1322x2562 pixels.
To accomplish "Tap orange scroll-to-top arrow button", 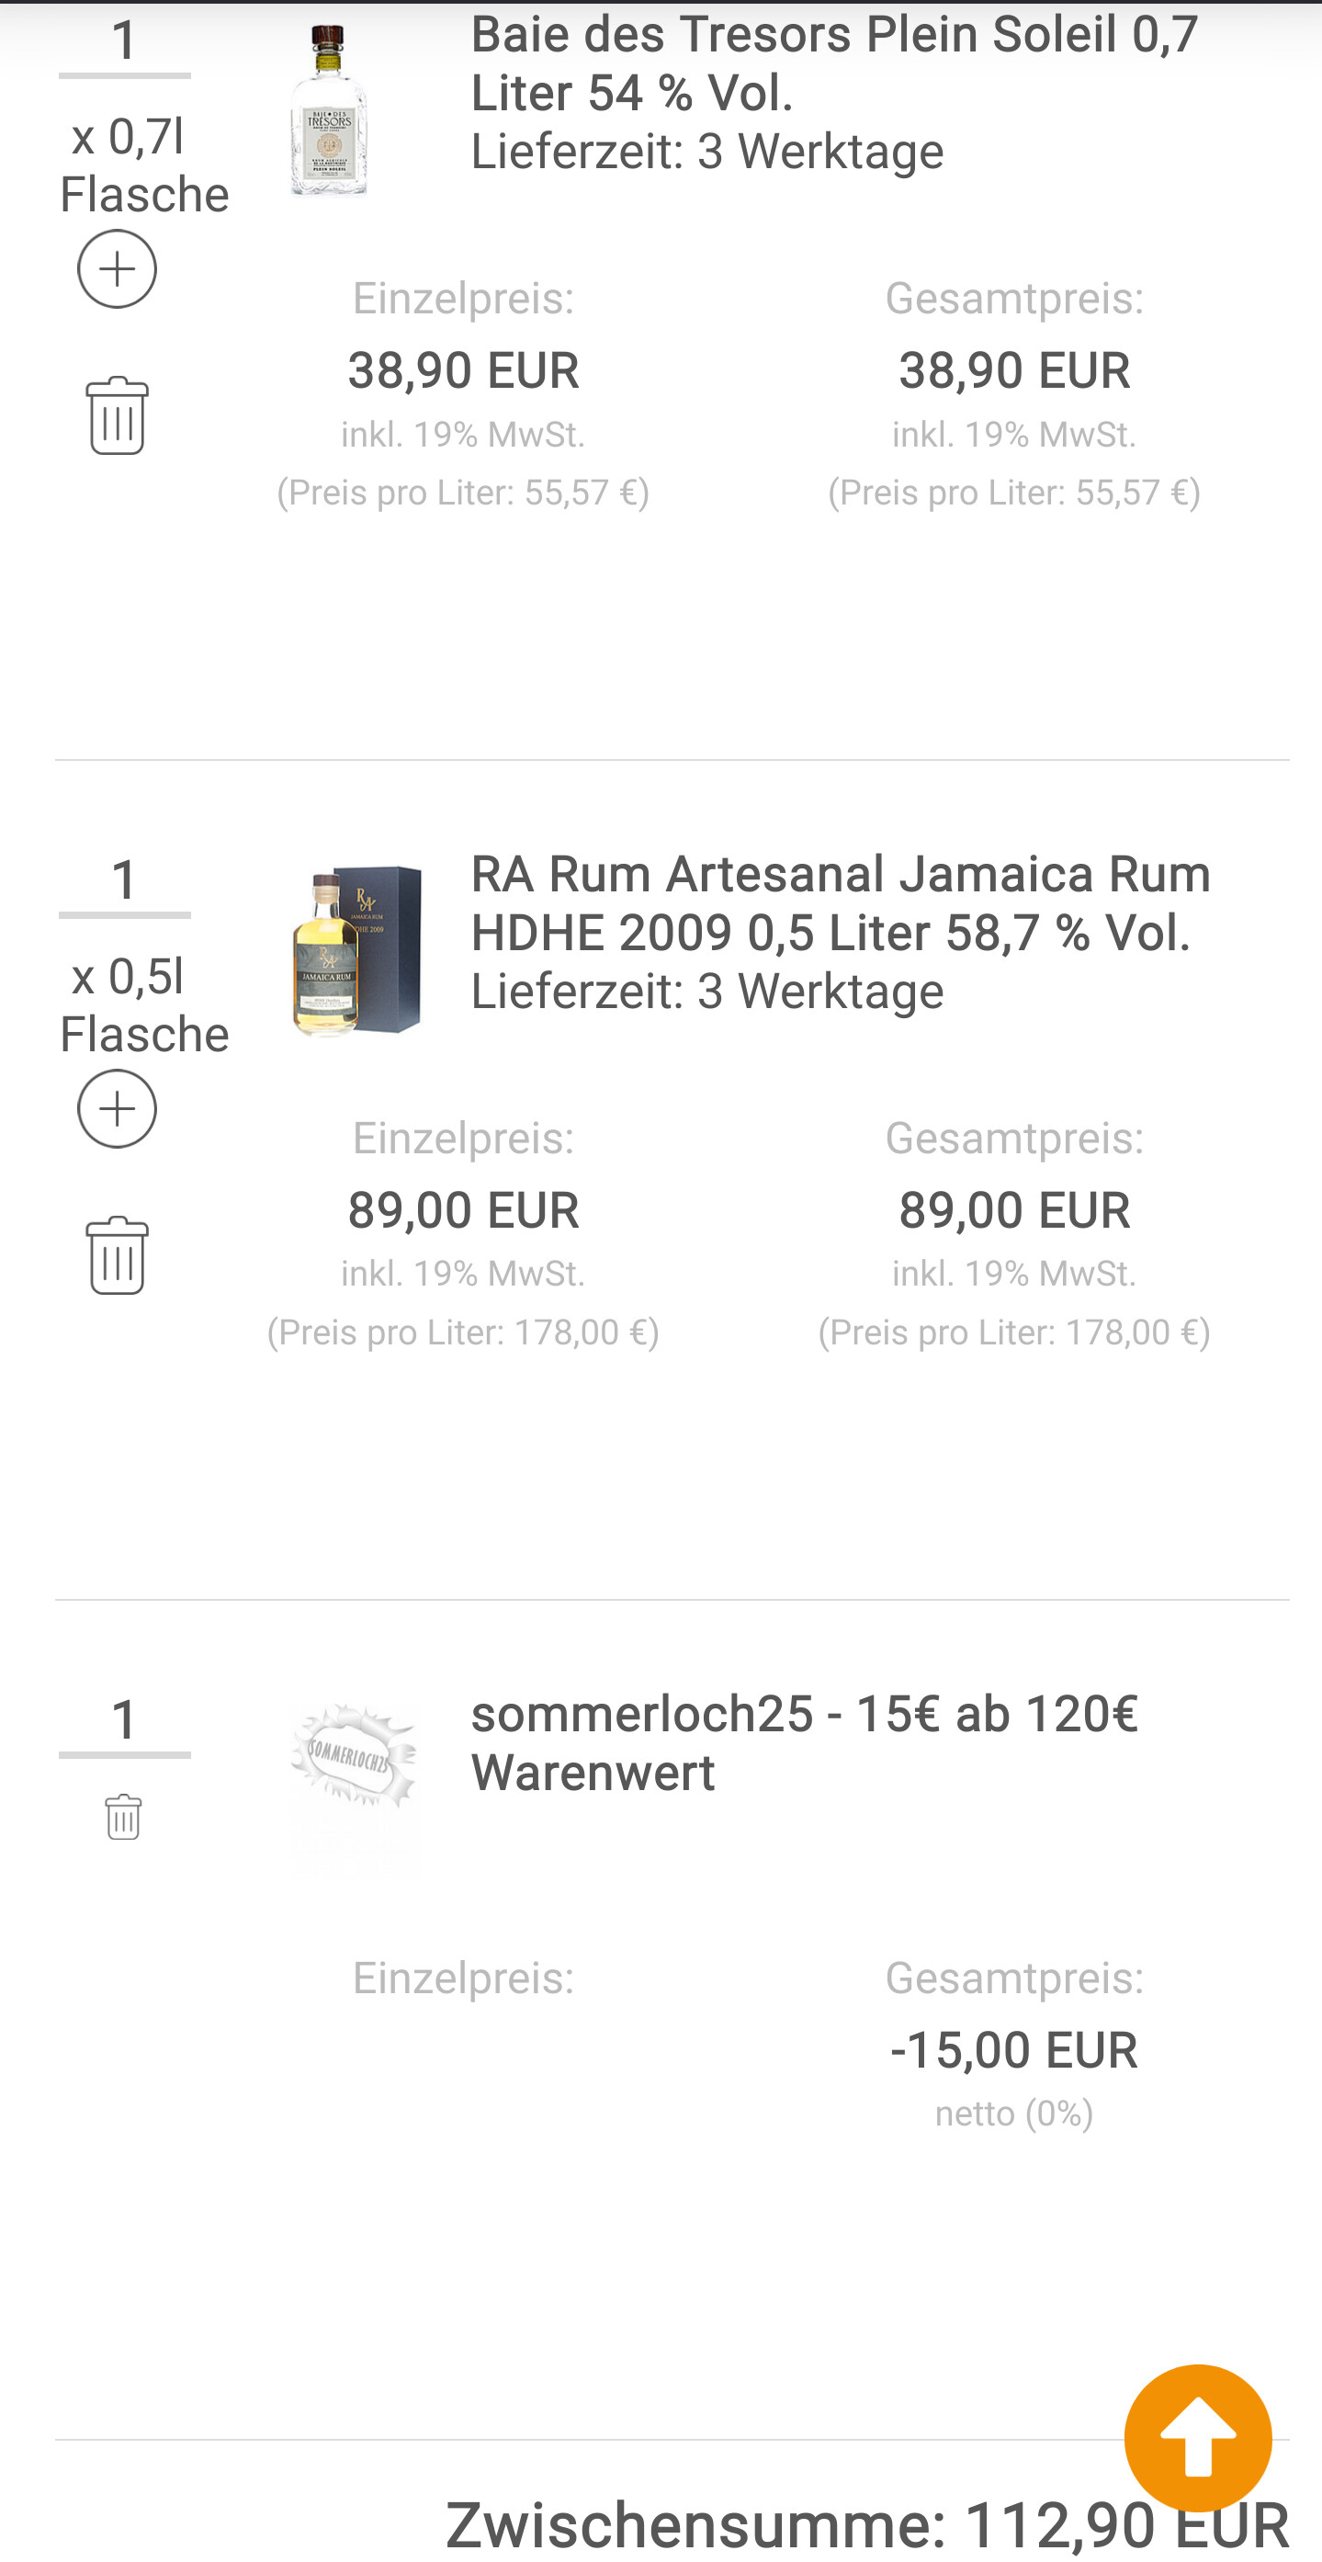I will (x=1197, y=2438).
